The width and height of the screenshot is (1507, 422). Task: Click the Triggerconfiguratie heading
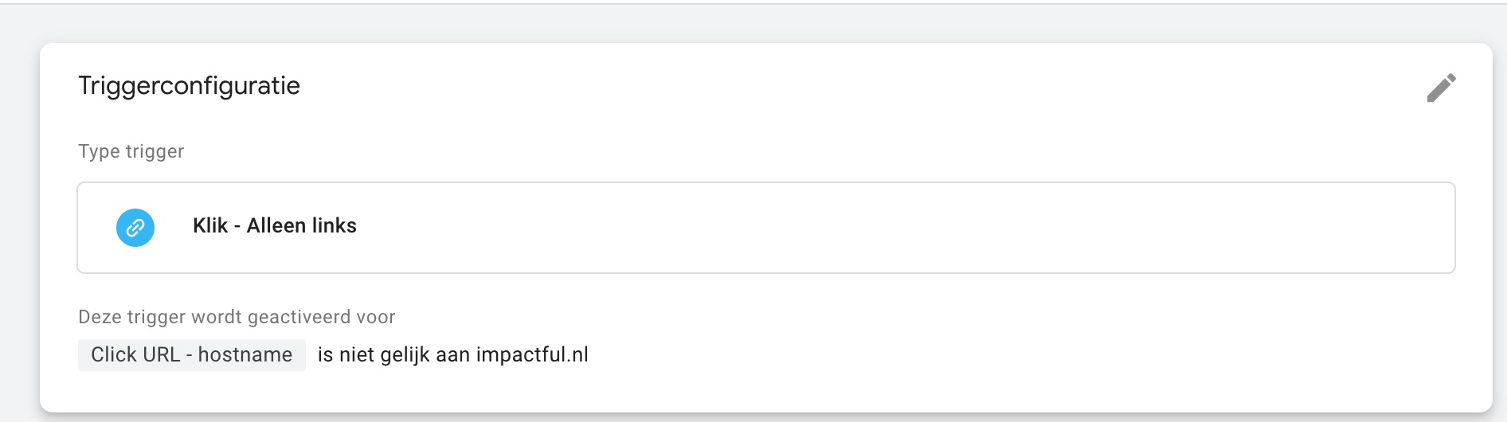[189, 85]
